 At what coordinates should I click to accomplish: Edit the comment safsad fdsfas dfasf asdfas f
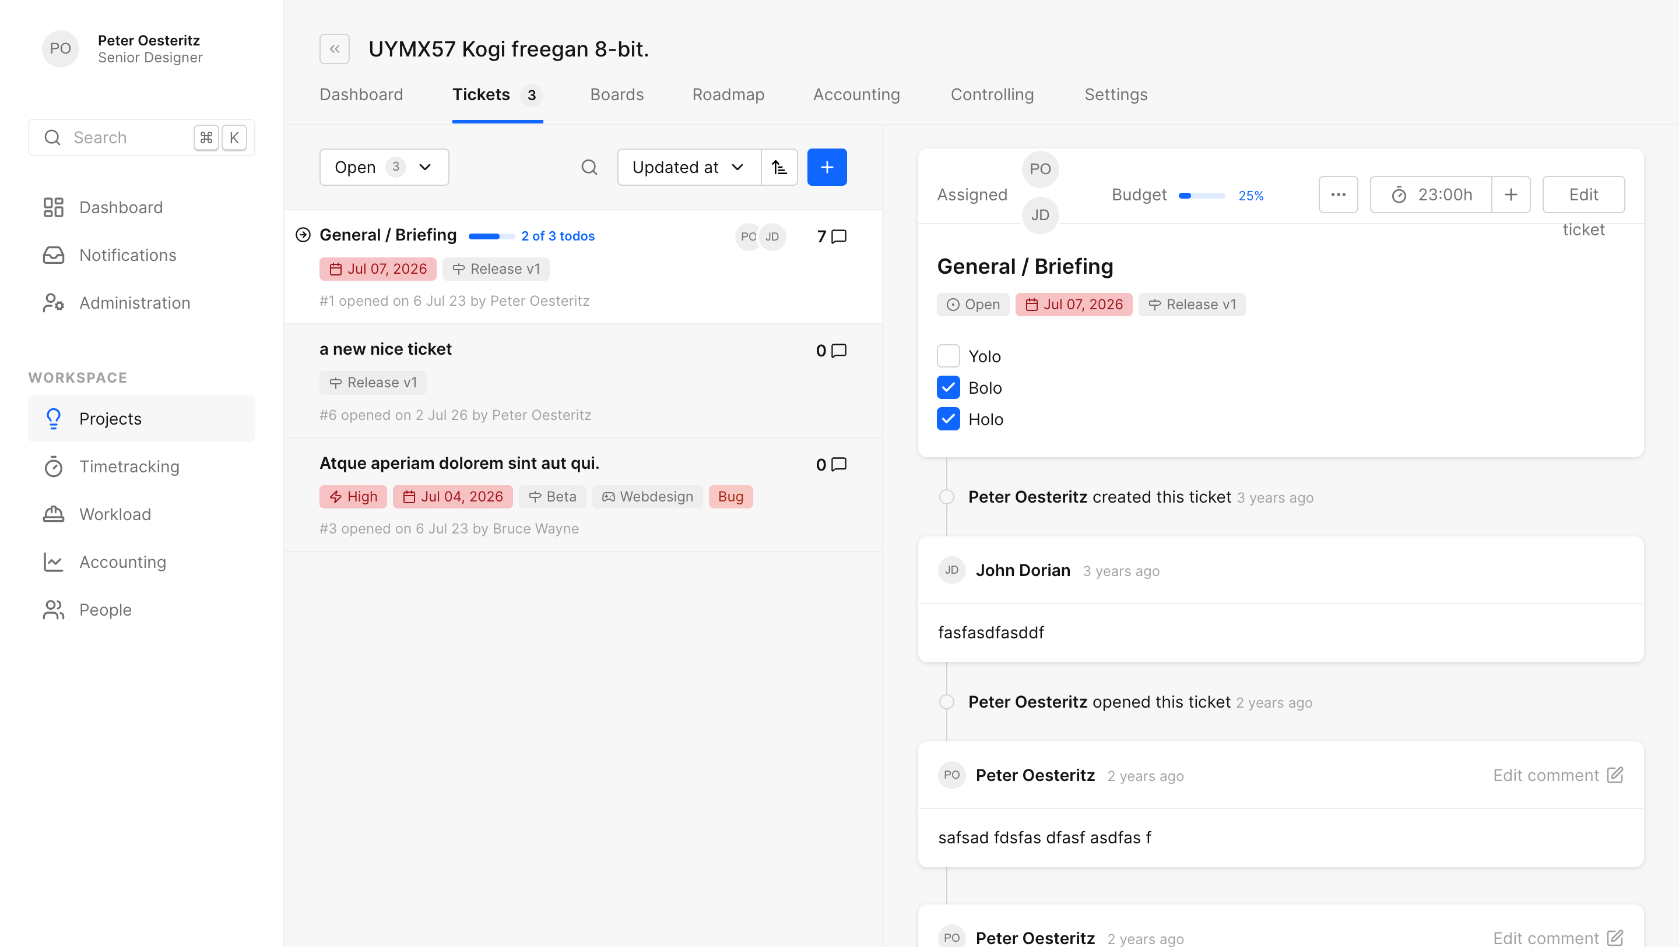[1558, 775]
